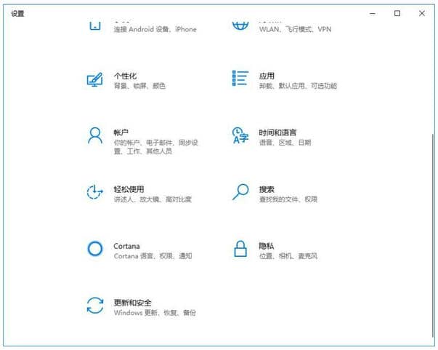Click the text '位置、相机、麦克风'
The image size is (438, 350).
[x=288, y=256]
